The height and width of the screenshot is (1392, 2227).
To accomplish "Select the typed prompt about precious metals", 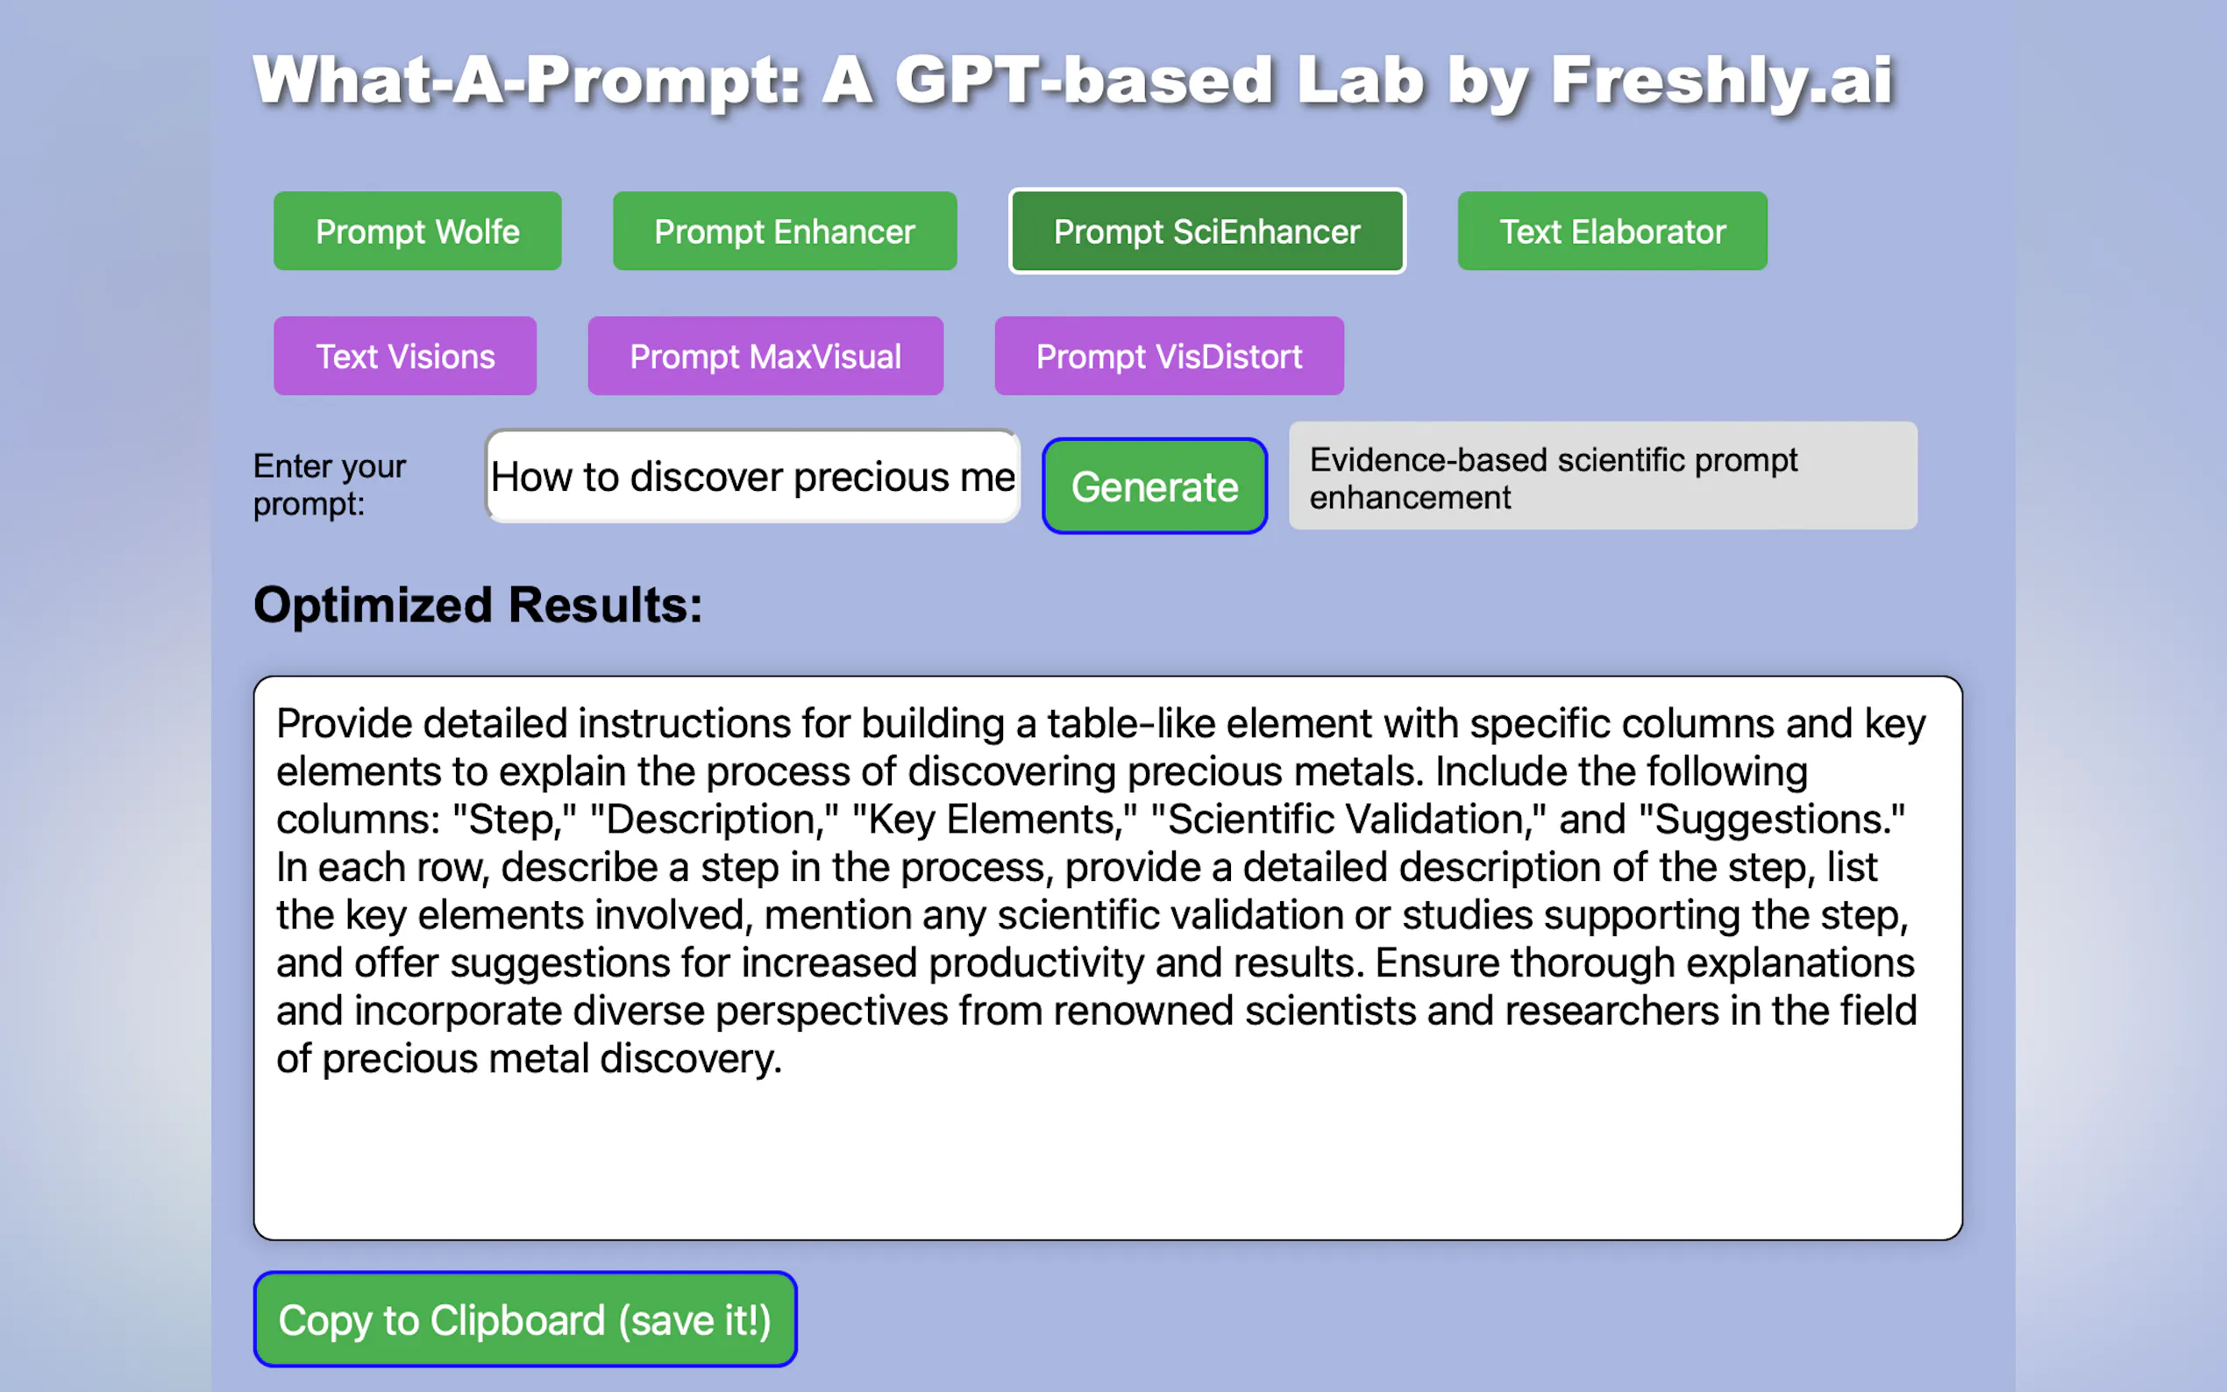I will [x=751, y=477].
